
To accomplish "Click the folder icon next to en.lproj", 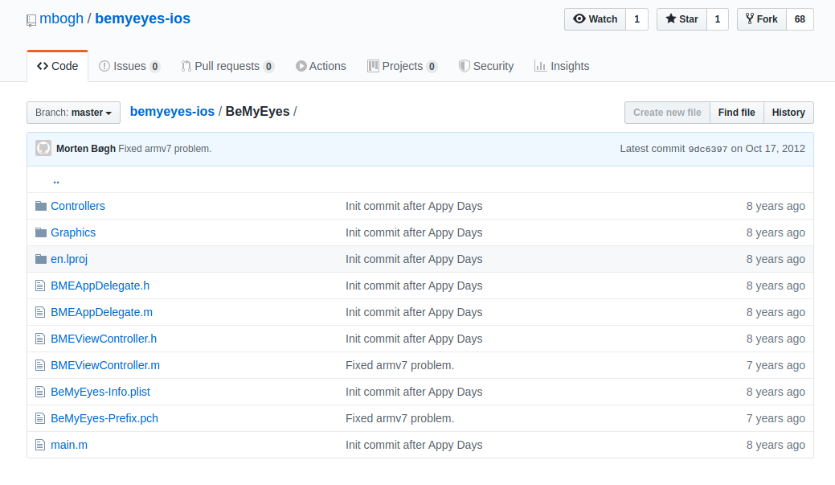I will (41, 259).
